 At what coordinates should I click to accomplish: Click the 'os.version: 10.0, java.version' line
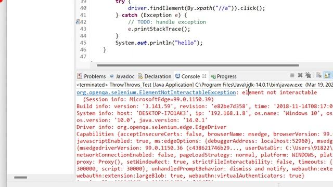tap(142, 120)
